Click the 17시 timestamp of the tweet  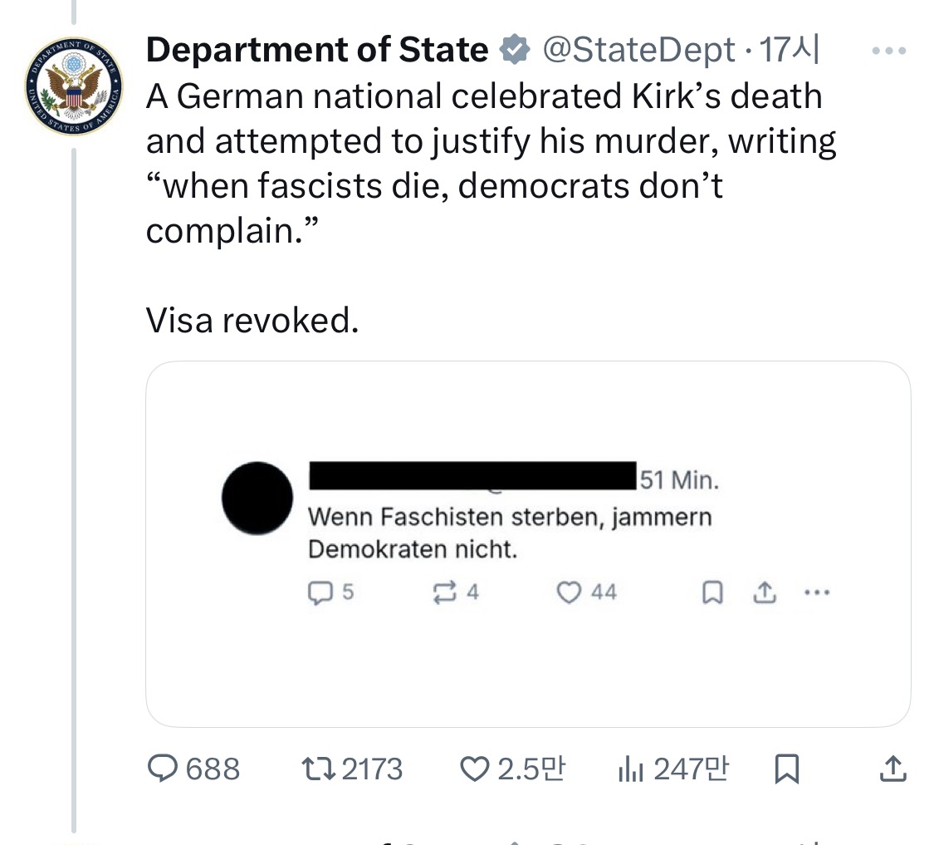pos(790,51)
